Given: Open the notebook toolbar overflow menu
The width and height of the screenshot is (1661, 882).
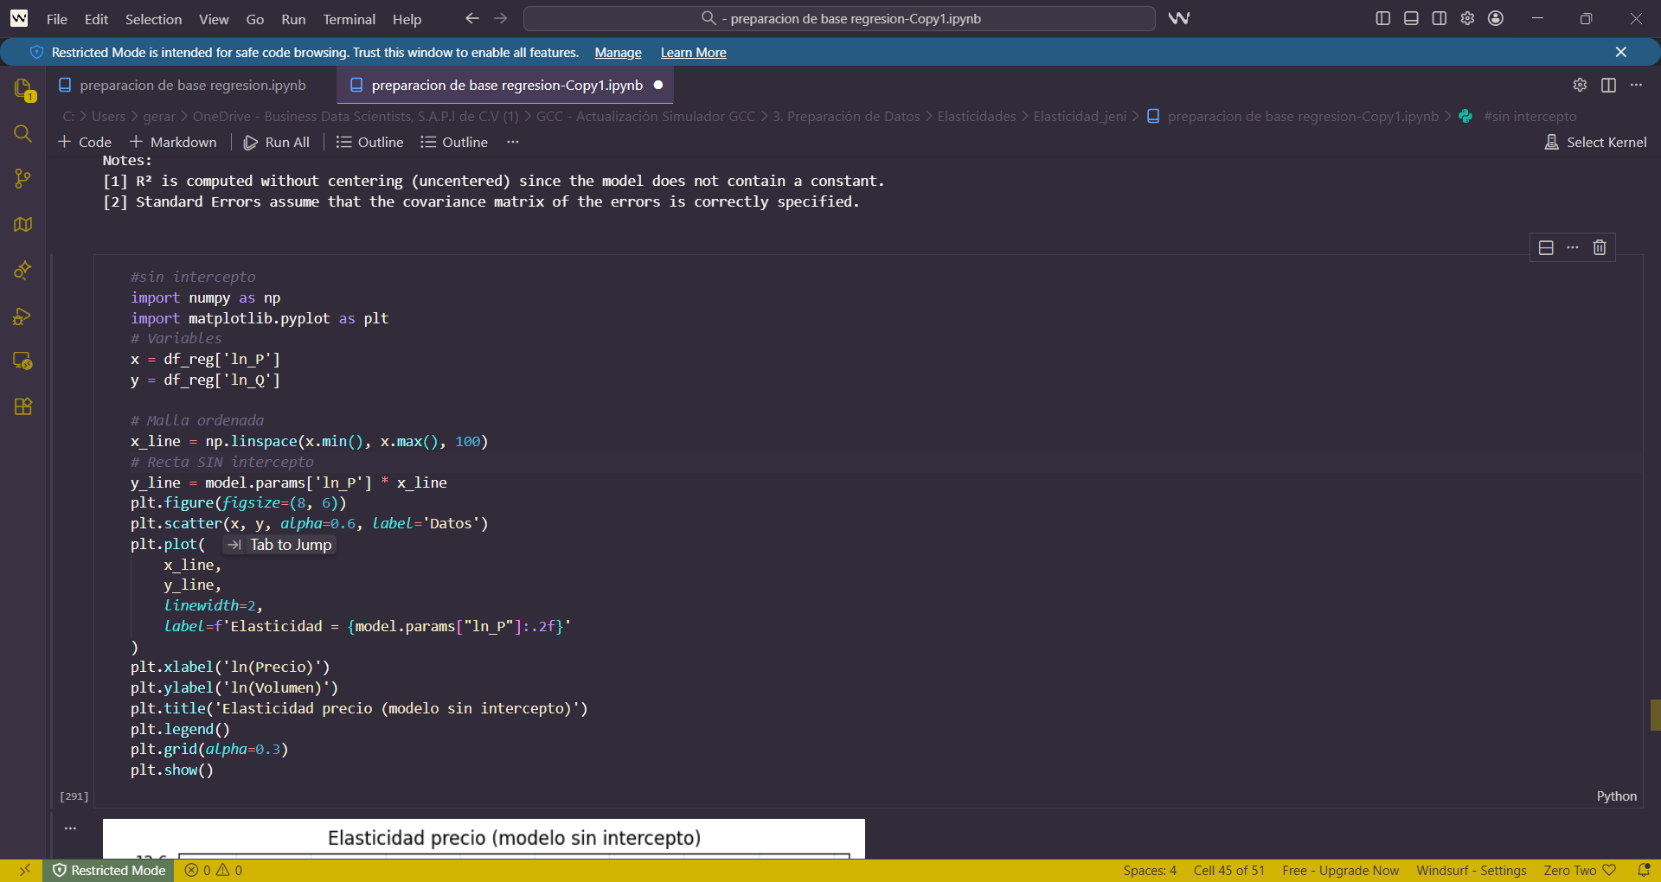Looking at the screenshot, I should (513, 142).
